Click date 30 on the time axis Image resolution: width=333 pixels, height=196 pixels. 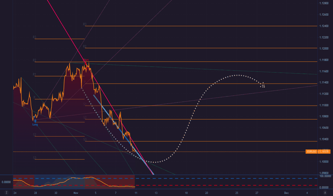[x=56, y=193]
